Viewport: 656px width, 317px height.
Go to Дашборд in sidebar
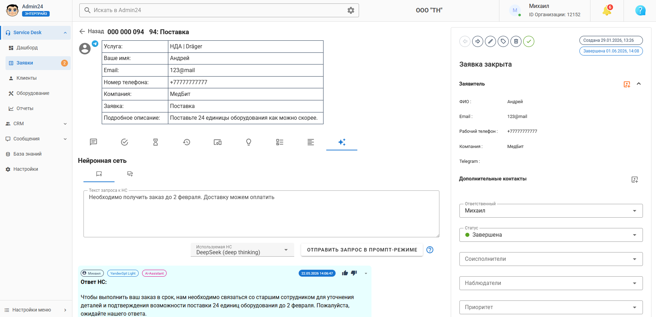38,48
